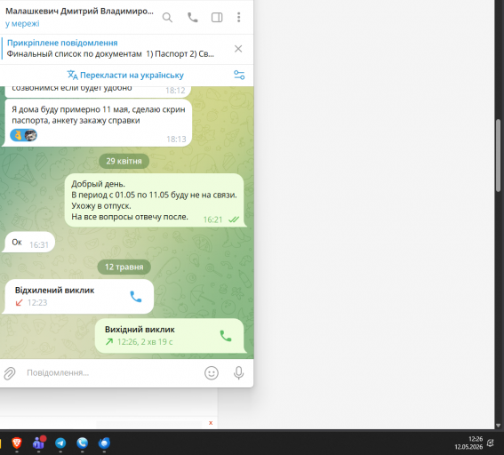Viewport: 504px width, 455px height.
Task: Open Telegram from taskbar
Action: 60,443
